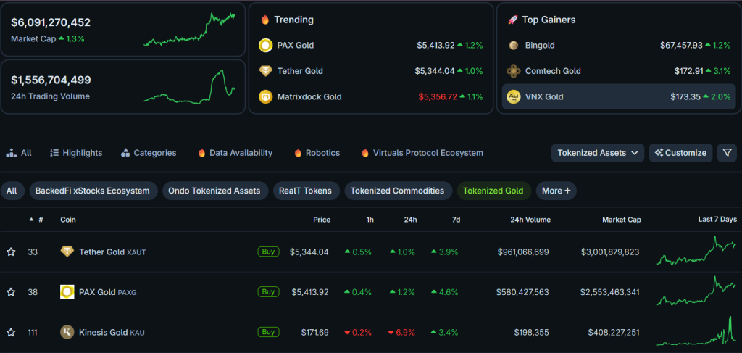Click the Tether Gold icon in Trending

(x=265, y=71)
